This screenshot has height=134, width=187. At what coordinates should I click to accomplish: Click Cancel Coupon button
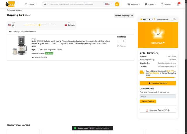point(148,101)
